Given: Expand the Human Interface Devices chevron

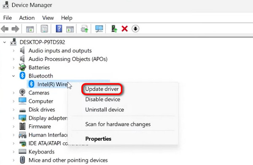Looking at the screenshot, I should coord(14,135).
